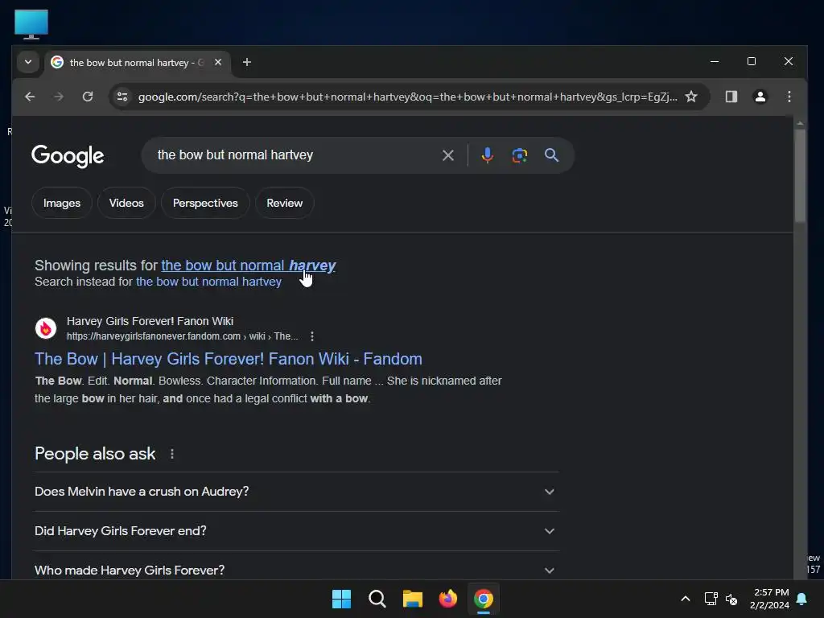Click the Chrome taskbar icon
Image resolution: width=824 pixels, height=618 pixels.
tap(484, 599)
